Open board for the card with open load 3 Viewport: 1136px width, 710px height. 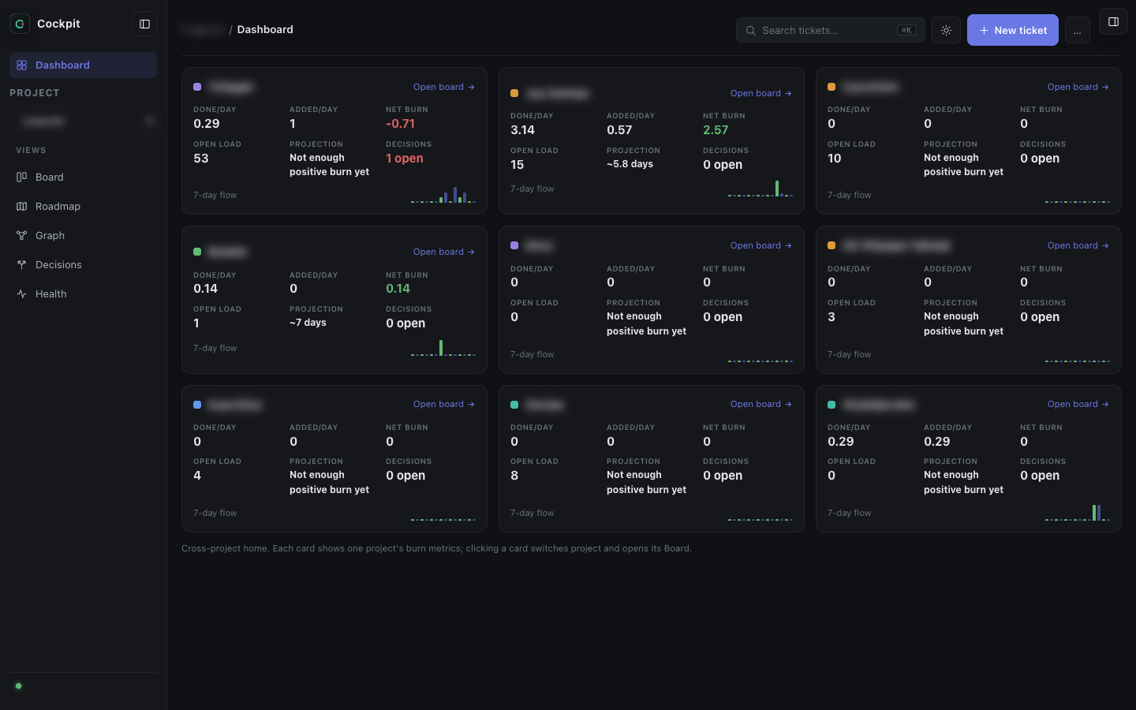(x=1078, y=245)
